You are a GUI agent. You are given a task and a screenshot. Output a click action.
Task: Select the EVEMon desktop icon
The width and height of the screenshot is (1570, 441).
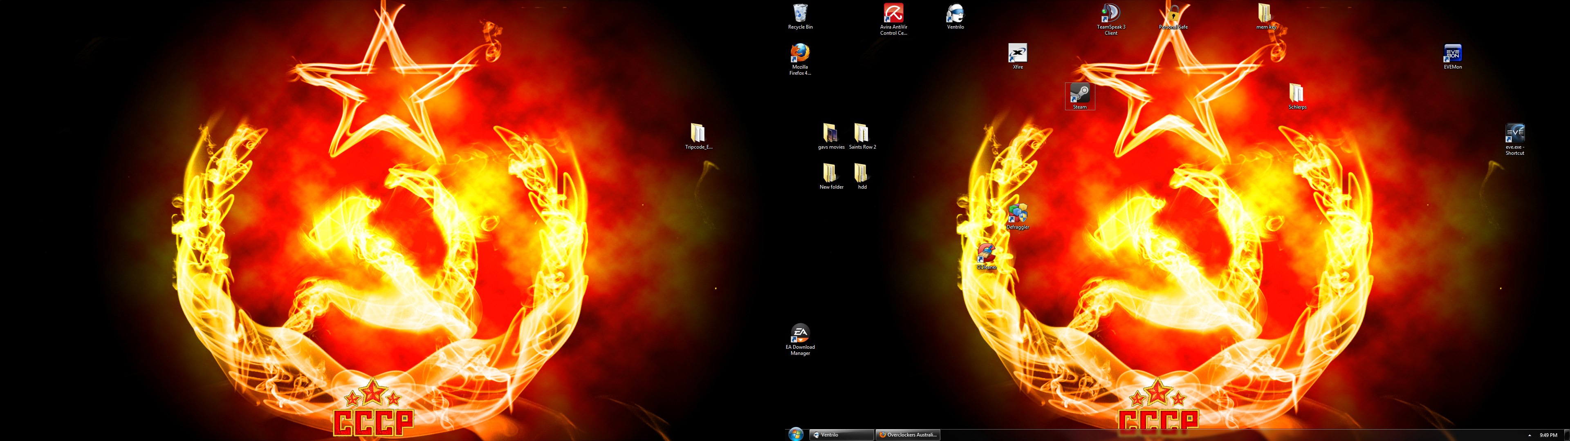point(1452,57)
